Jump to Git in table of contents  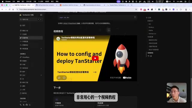point(150,24)
